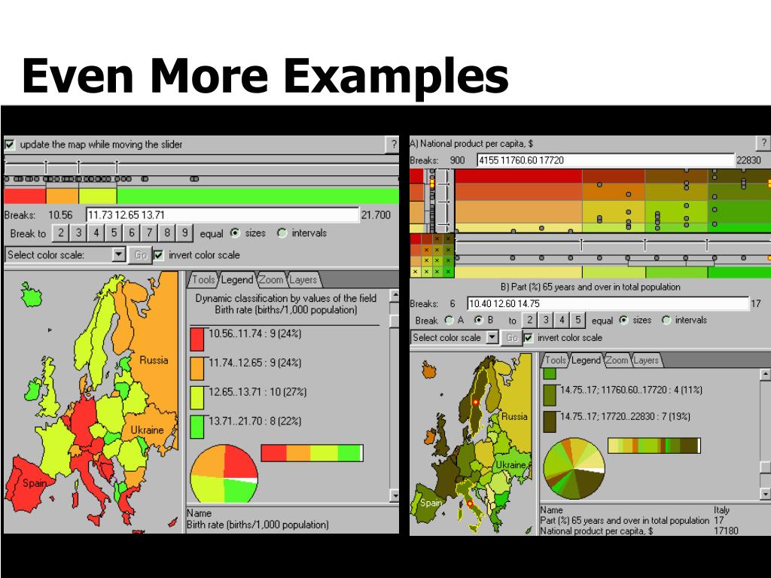Click the birth rate pie chart
The width and height of the screenshot is (771, 578).
pyautogui.click(x=224, y=474)
